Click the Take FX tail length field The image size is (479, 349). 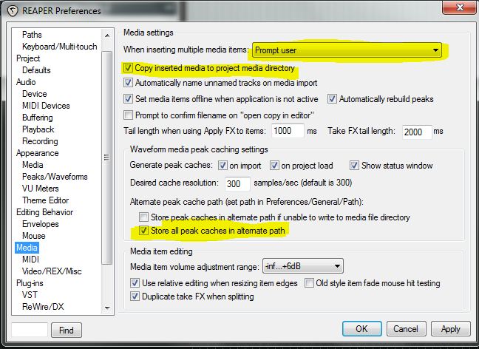pyautogui.click(x=417, y=132)
